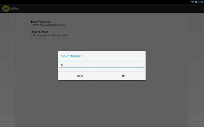The width and height of the screenshot is (204, 127).
Task: Open the Input Number preference in list
Action: coord(102,34)
